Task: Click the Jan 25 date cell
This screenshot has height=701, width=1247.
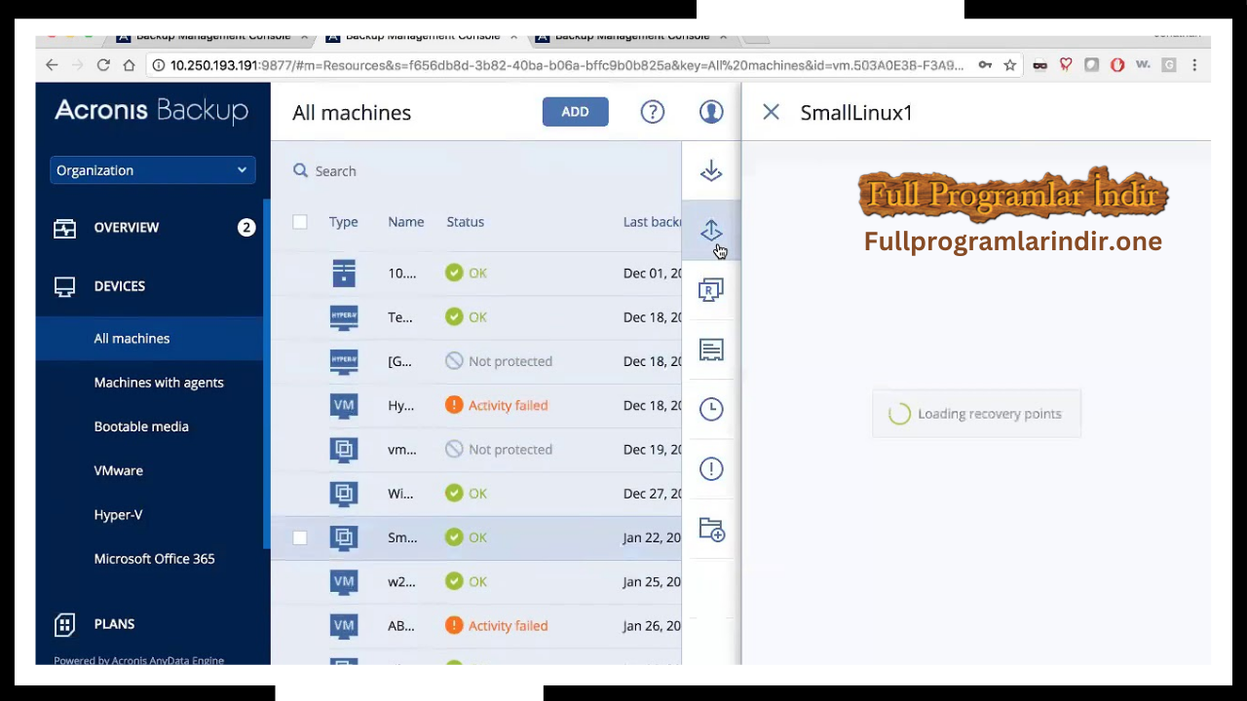Action: click(x=652, y=581)
